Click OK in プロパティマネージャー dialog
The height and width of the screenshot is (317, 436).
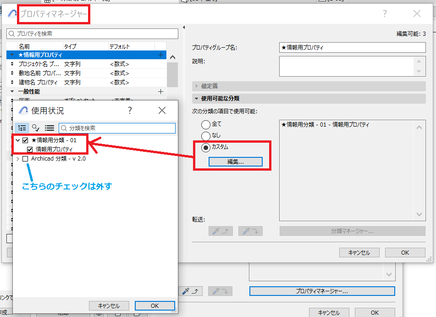[405, 252]
